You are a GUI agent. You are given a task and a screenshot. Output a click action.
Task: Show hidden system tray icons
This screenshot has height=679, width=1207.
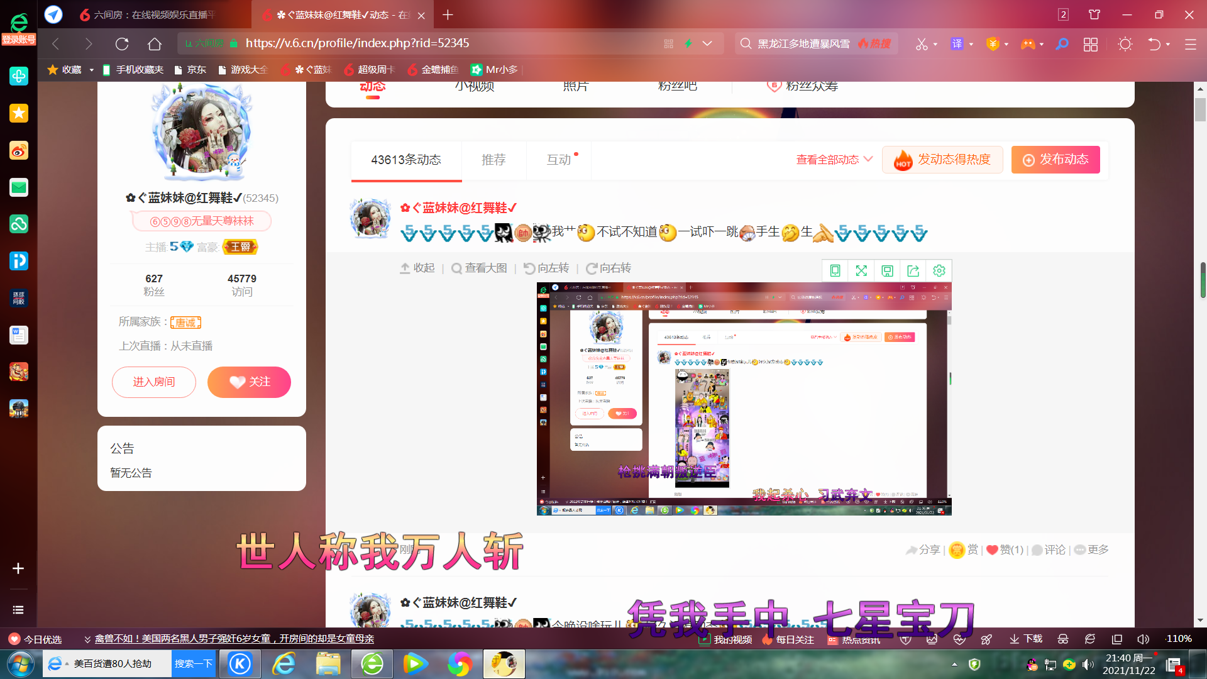pos(955,665)
